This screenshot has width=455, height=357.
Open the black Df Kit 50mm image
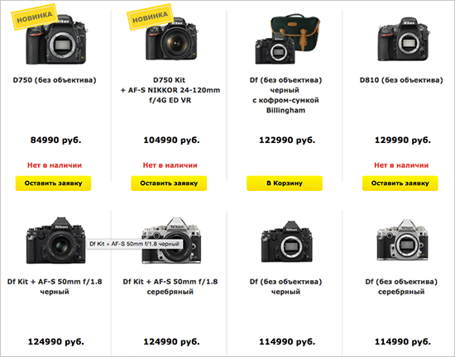pyautogui.click(x=55, y=240)
